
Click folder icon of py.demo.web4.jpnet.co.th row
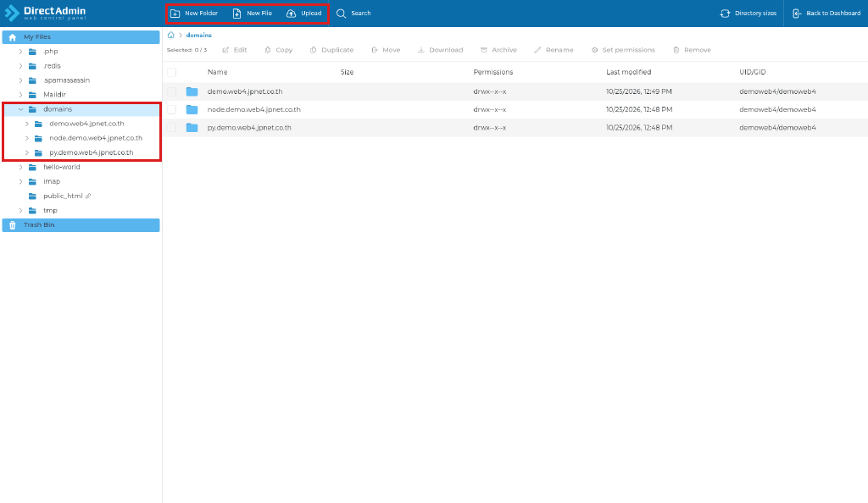tap(192, 128)
